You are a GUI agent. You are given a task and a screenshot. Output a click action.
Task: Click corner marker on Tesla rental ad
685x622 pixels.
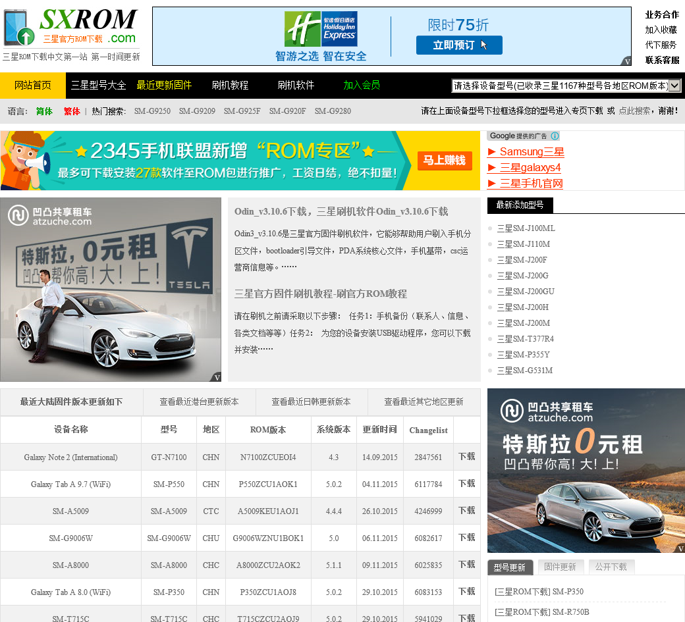[217, 377]
